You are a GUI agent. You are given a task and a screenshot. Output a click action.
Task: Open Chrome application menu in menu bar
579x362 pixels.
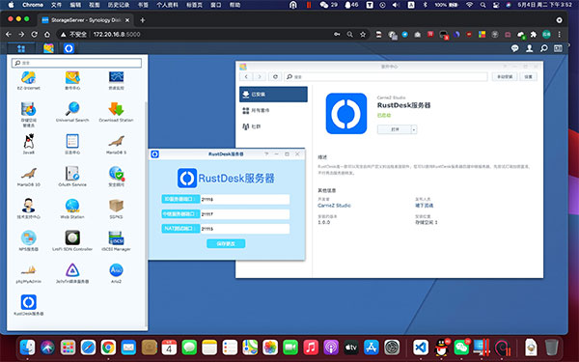click(33, 5)
